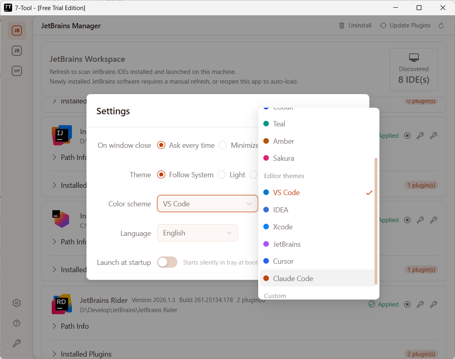Choose JetBrains editor theme

[x=318, y=244]
